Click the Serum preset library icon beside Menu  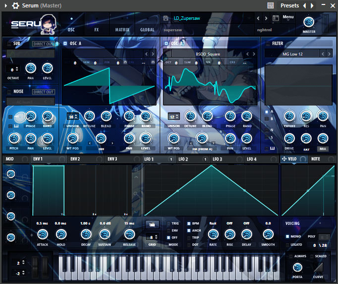pos(276,18)
